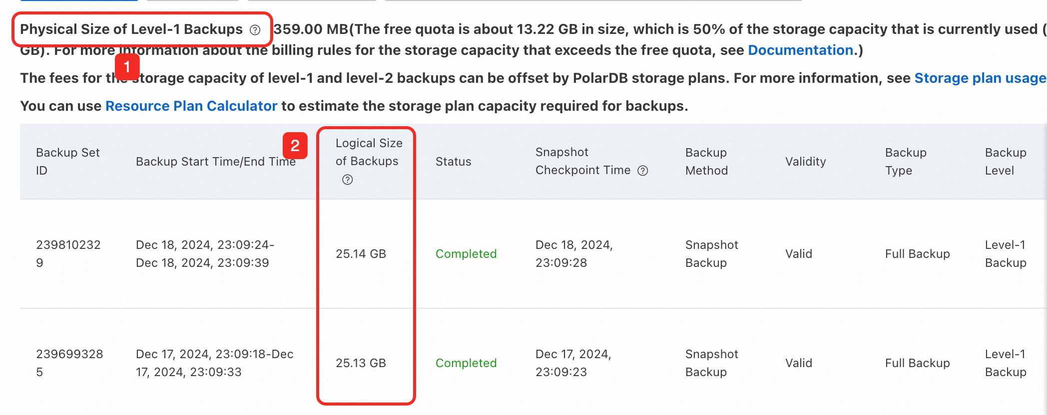
Task: Click the Validity column header
Action: point(805,162)
